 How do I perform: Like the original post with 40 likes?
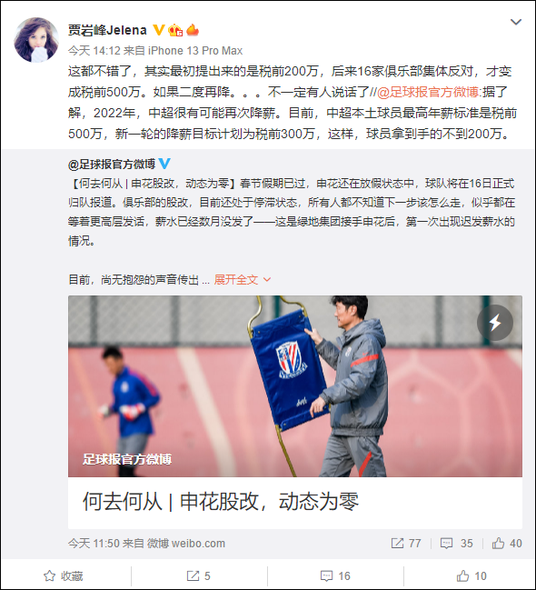pyautogui.click(x=507, y=543)
